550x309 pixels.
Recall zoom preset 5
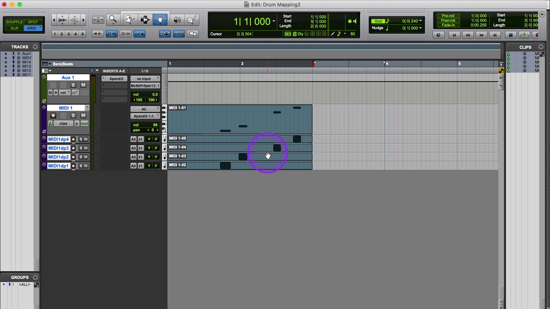pyautogui.click(x=82, y=34)
